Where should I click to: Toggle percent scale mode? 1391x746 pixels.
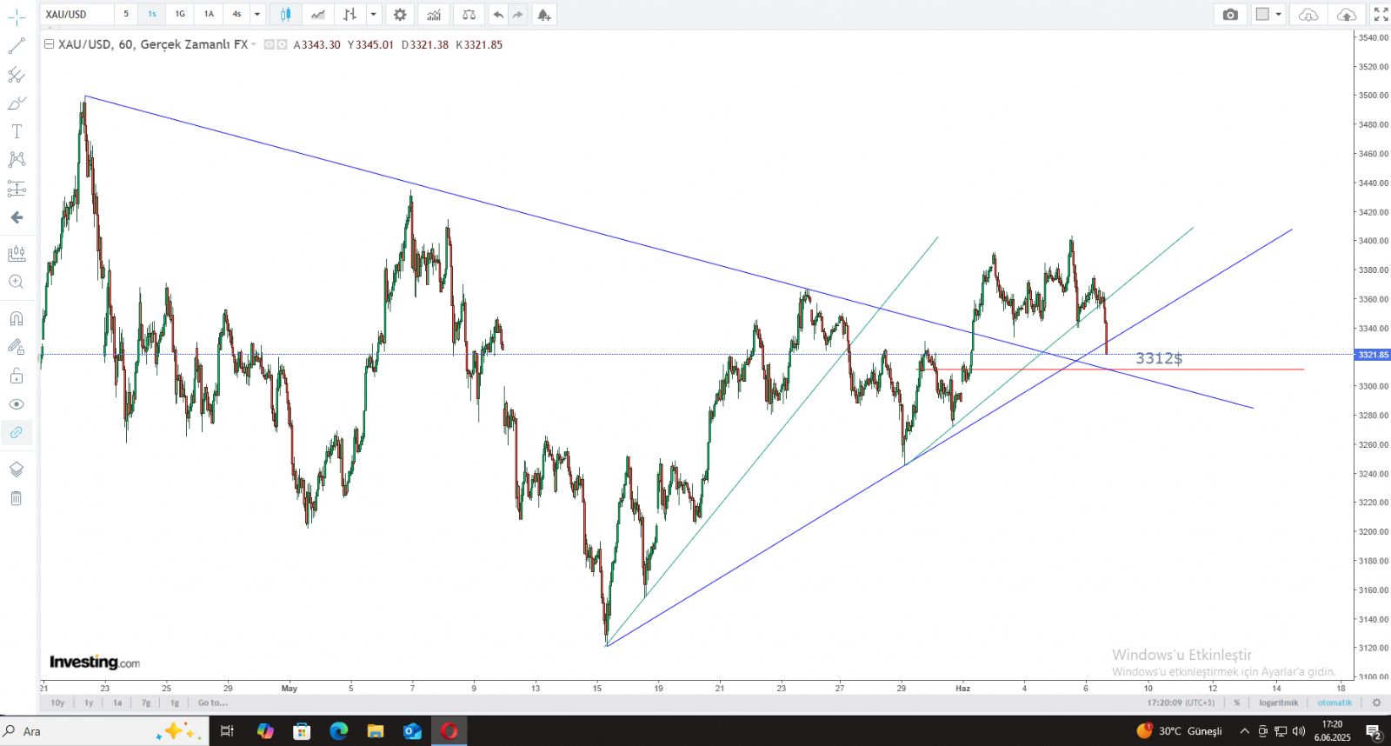pyautogui.click(x=1237, y=703)
